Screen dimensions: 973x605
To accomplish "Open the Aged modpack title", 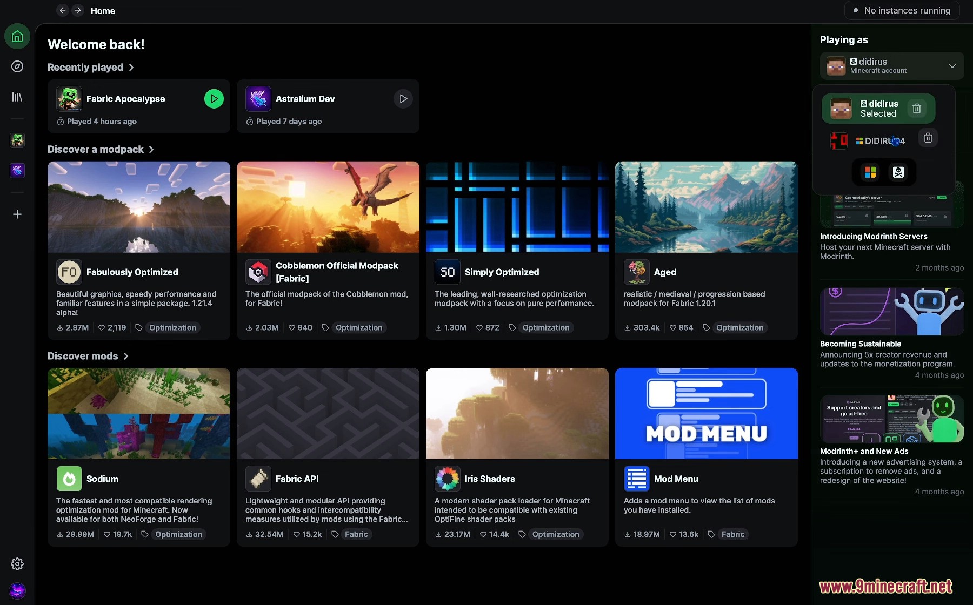I will click(665, 272).
